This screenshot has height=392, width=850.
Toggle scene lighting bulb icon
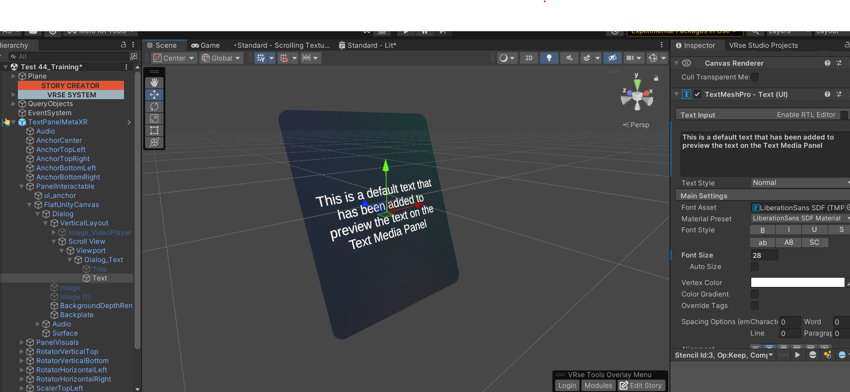pyautogui.click(x=549, y=58)
